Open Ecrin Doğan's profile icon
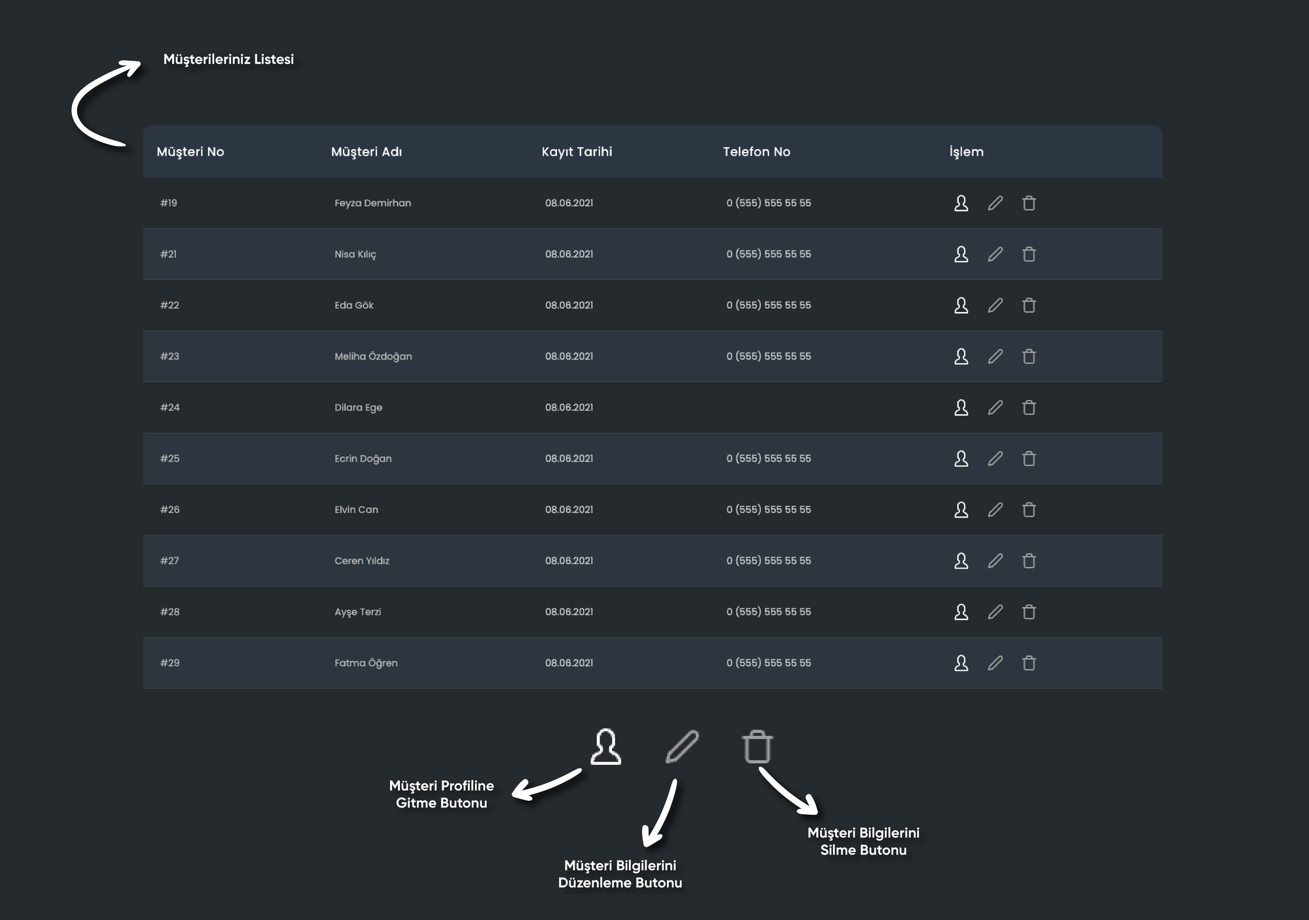This screenshot has height=920, width=1309. (x=961, y=458)
